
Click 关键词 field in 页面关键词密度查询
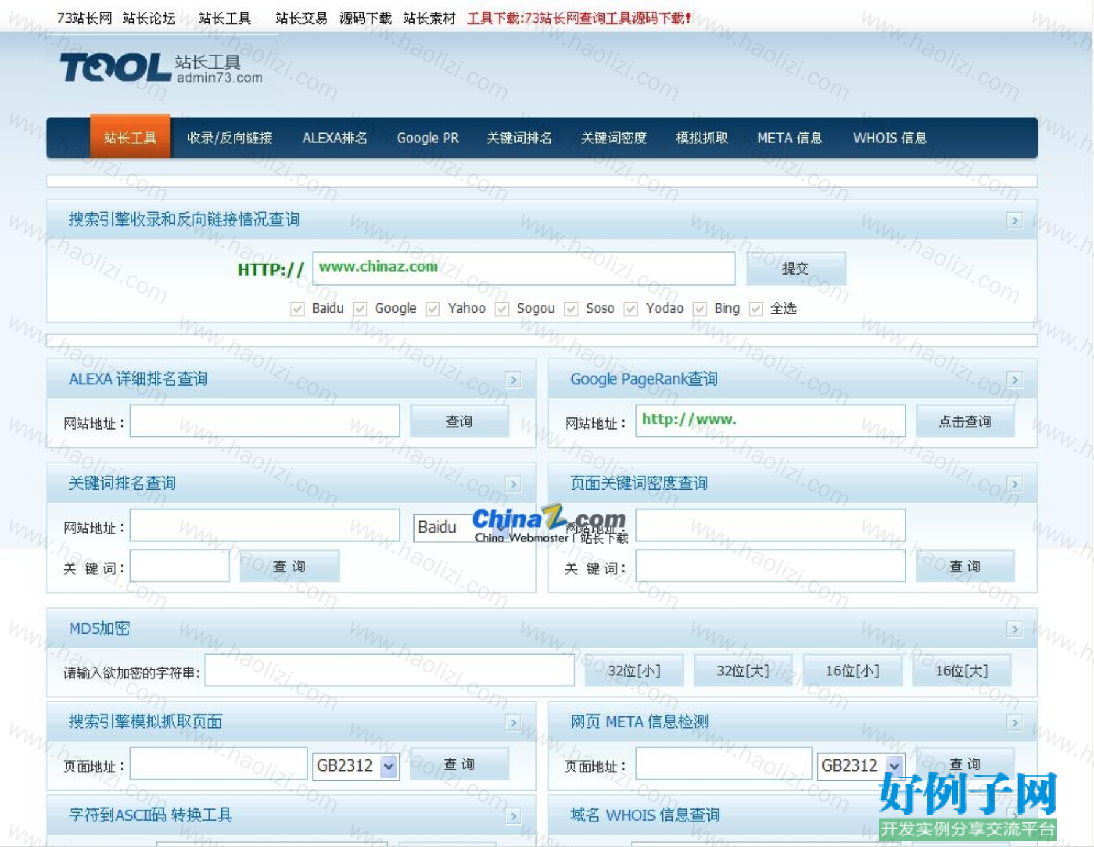(770, 566)
